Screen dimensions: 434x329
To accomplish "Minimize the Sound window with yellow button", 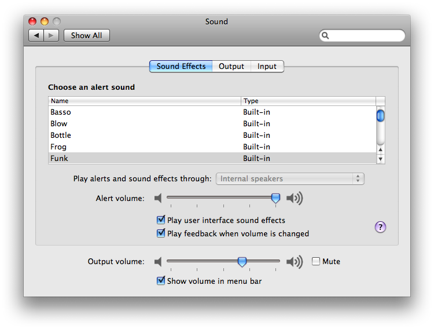I will point(45,21).
